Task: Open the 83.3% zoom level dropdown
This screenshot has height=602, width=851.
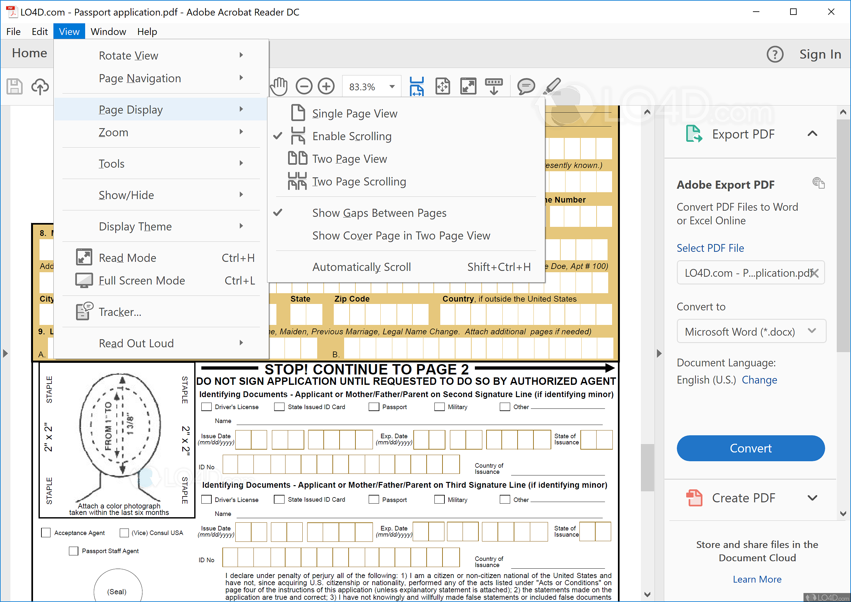Action: [392, 87]
